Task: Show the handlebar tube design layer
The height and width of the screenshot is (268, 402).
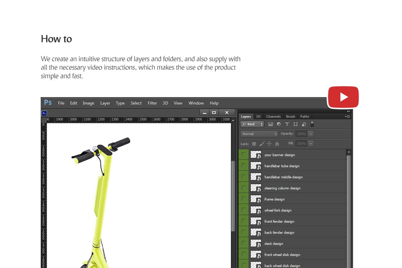Action: click(x=244, y=165)
